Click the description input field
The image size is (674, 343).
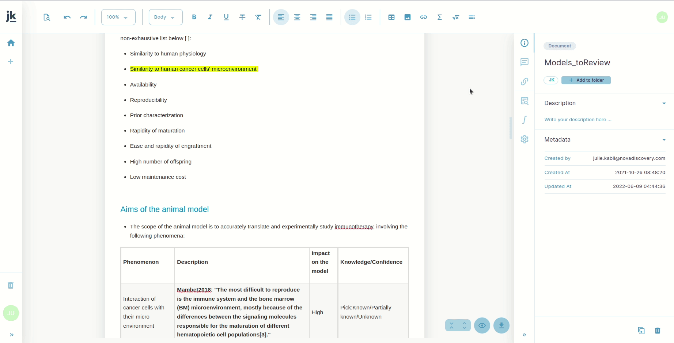pyautogui.click(x=578, y=120)
